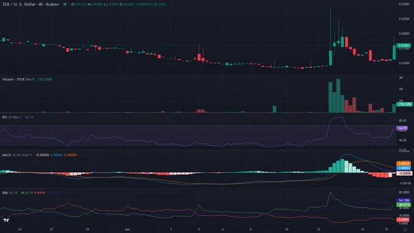Open chart settings gear at bottom right
Screen dimensions: 414x233
[405, 229]
